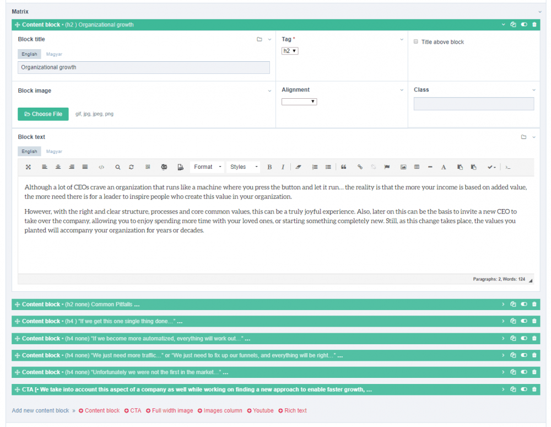This screenshot has height=427, width=551.
Task: Click the insert image icon in editor
Action: pos(403,167)
